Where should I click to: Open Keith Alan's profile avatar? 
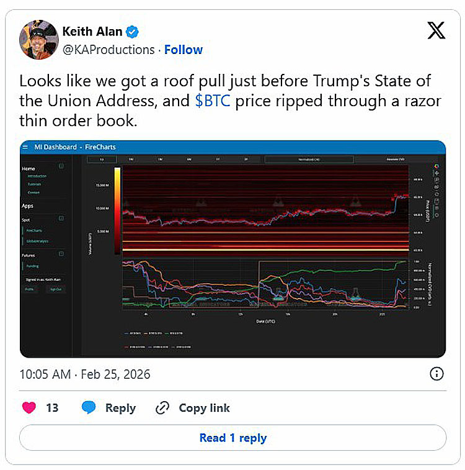pos(39,40)
